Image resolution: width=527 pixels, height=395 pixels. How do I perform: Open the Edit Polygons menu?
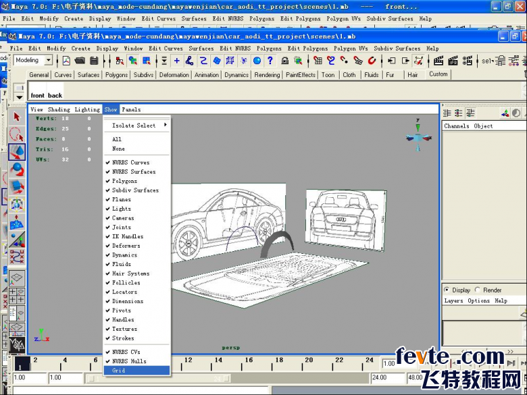click(307, 49)
